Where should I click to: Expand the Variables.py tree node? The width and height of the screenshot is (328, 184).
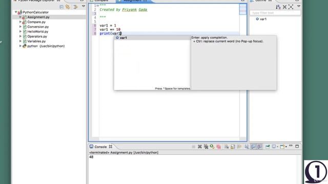(20, 41)
